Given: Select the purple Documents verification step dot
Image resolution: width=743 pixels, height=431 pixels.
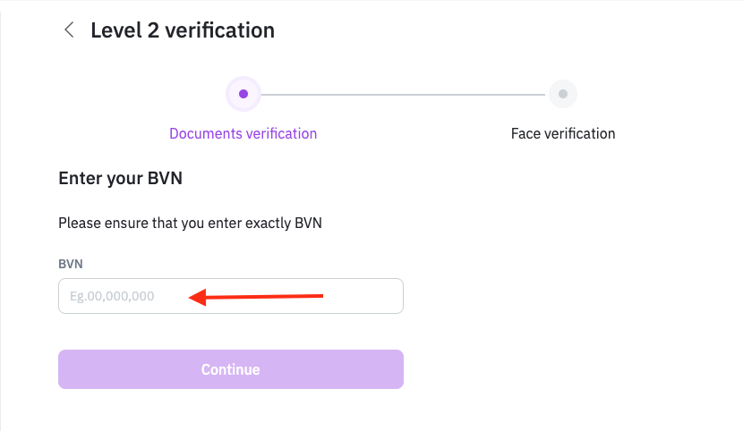Looking at the screenshot, I should click(243, 93).
